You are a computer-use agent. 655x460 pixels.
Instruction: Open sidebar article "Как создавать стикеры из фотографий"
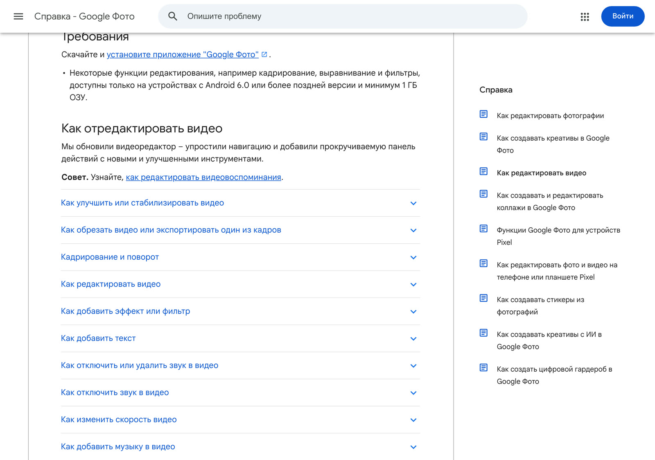pyautogui.click(x=540, y=306)
